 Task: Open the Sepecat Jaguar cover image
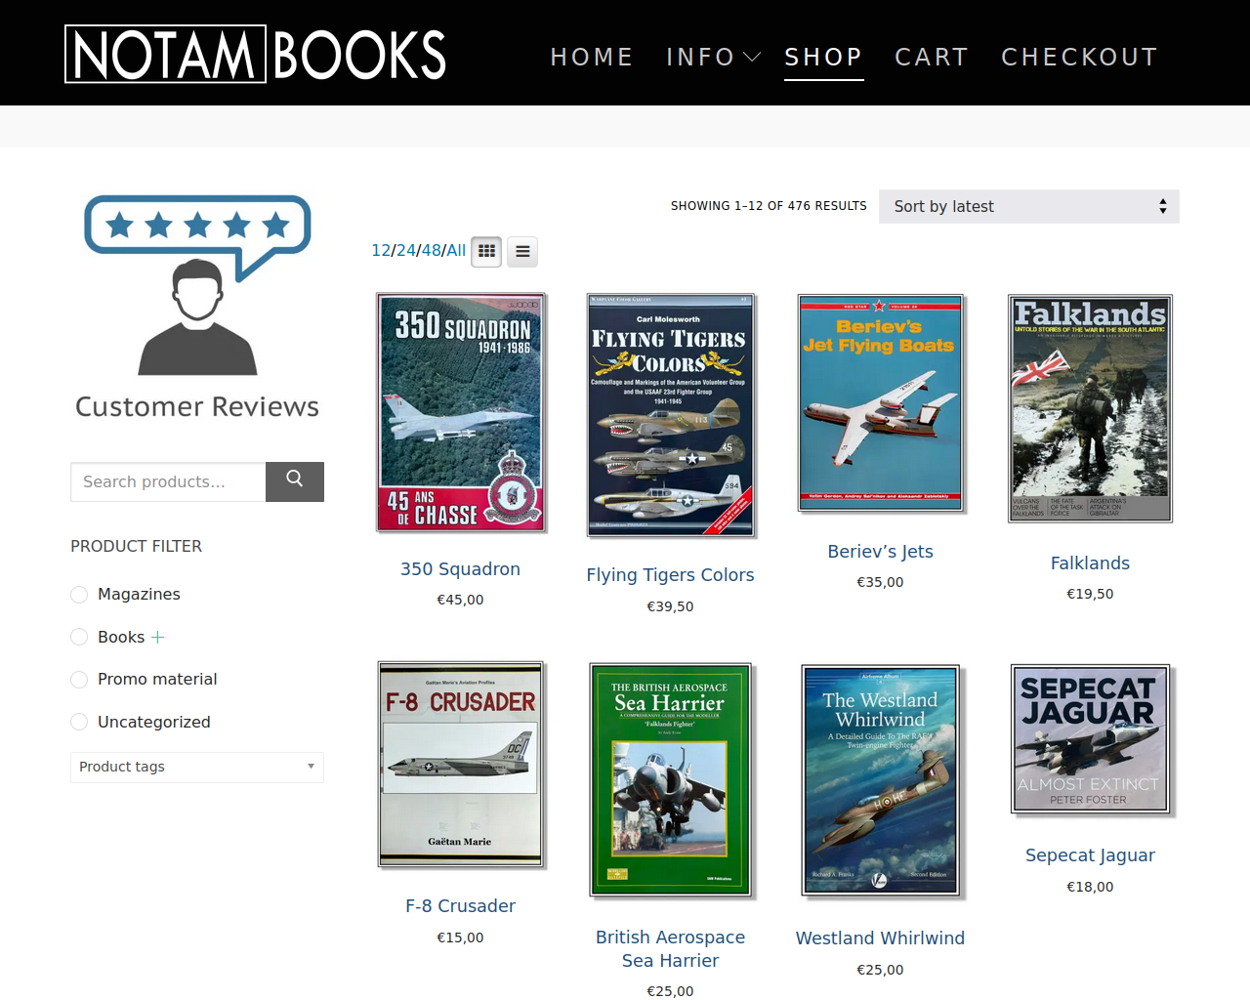click(1091, 739)
